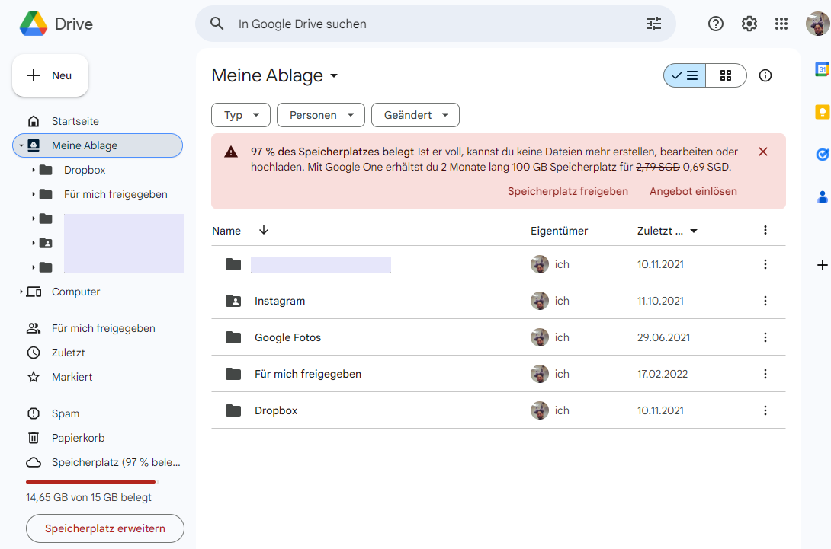The height and width of the screenshot is (549, 831).
Task: Open the Settings gear icon
Action: coord(749,24)
